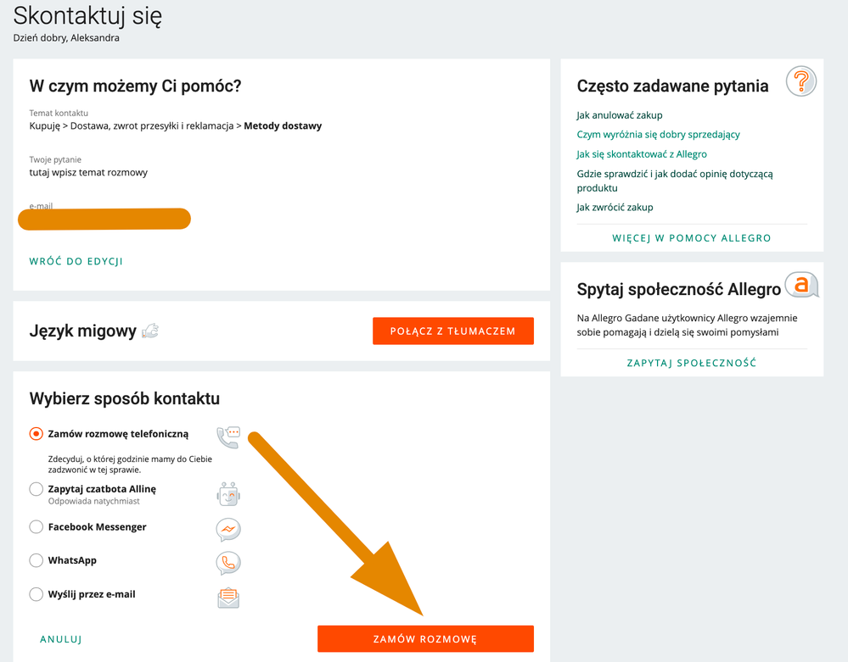The height and width of the screenshot is (662, 848).
Task: Select Wyślij przez e-mail radio option
Action: point(37,594)
